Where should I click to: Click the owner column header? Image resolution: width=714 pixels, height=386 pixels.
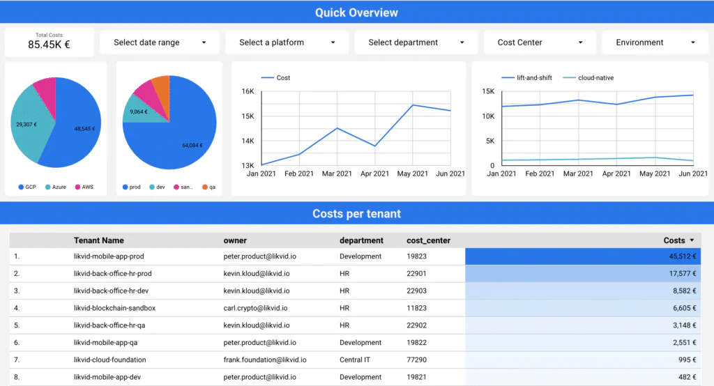pos(235,240)
